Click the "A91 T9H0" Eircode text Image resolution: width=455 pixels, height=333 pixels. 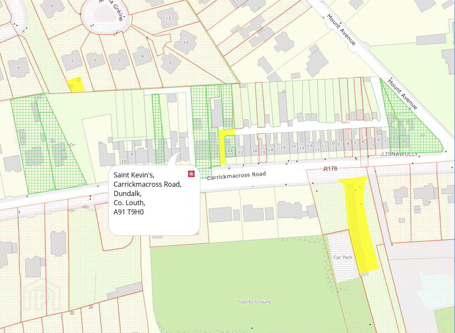pos(128,212)
